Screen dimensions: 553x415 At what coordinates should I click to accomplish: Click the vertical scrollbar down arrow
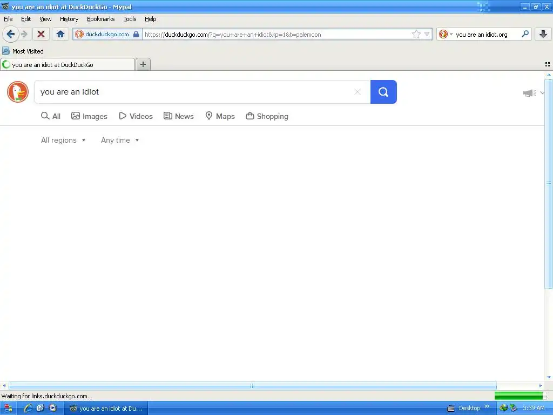pos(549,377)
